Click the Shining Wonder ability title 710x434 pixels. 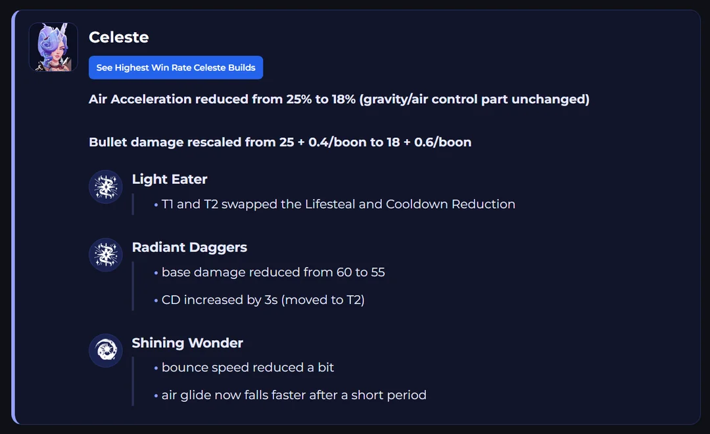click(x=187, y=343)
